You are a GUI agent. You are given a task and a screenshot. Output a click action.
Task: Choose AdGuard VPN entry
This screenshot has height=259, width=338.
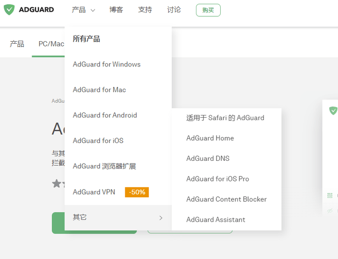click(x=94, y=192)
